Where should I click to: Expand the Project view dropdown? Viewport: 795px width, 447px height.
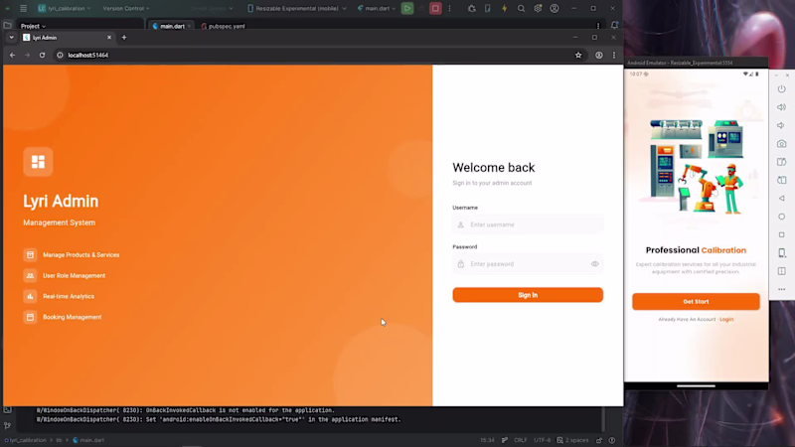[x=33, y=26]
